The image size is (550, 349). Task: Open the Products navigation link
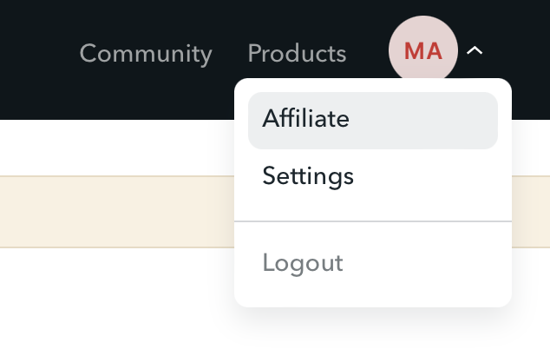click(297, 54)
